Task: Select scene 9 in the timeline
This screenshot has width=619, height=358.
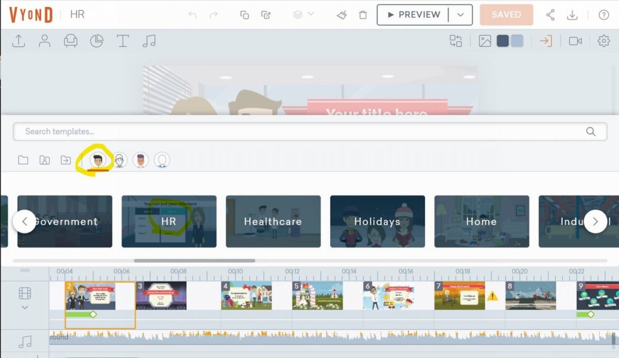Action: click(x=597, y=296)
